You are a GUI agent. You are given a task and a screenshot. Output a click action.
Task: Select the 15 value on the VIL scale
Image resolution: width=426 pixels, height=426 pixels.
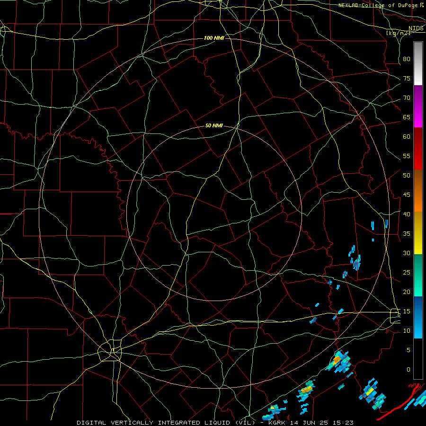tap(407, 311)
